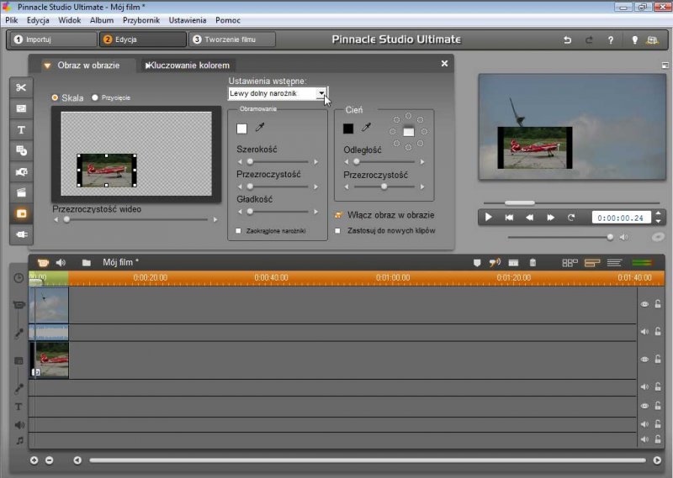Increase timecode with the up stepper arrow

pos(657,213)
